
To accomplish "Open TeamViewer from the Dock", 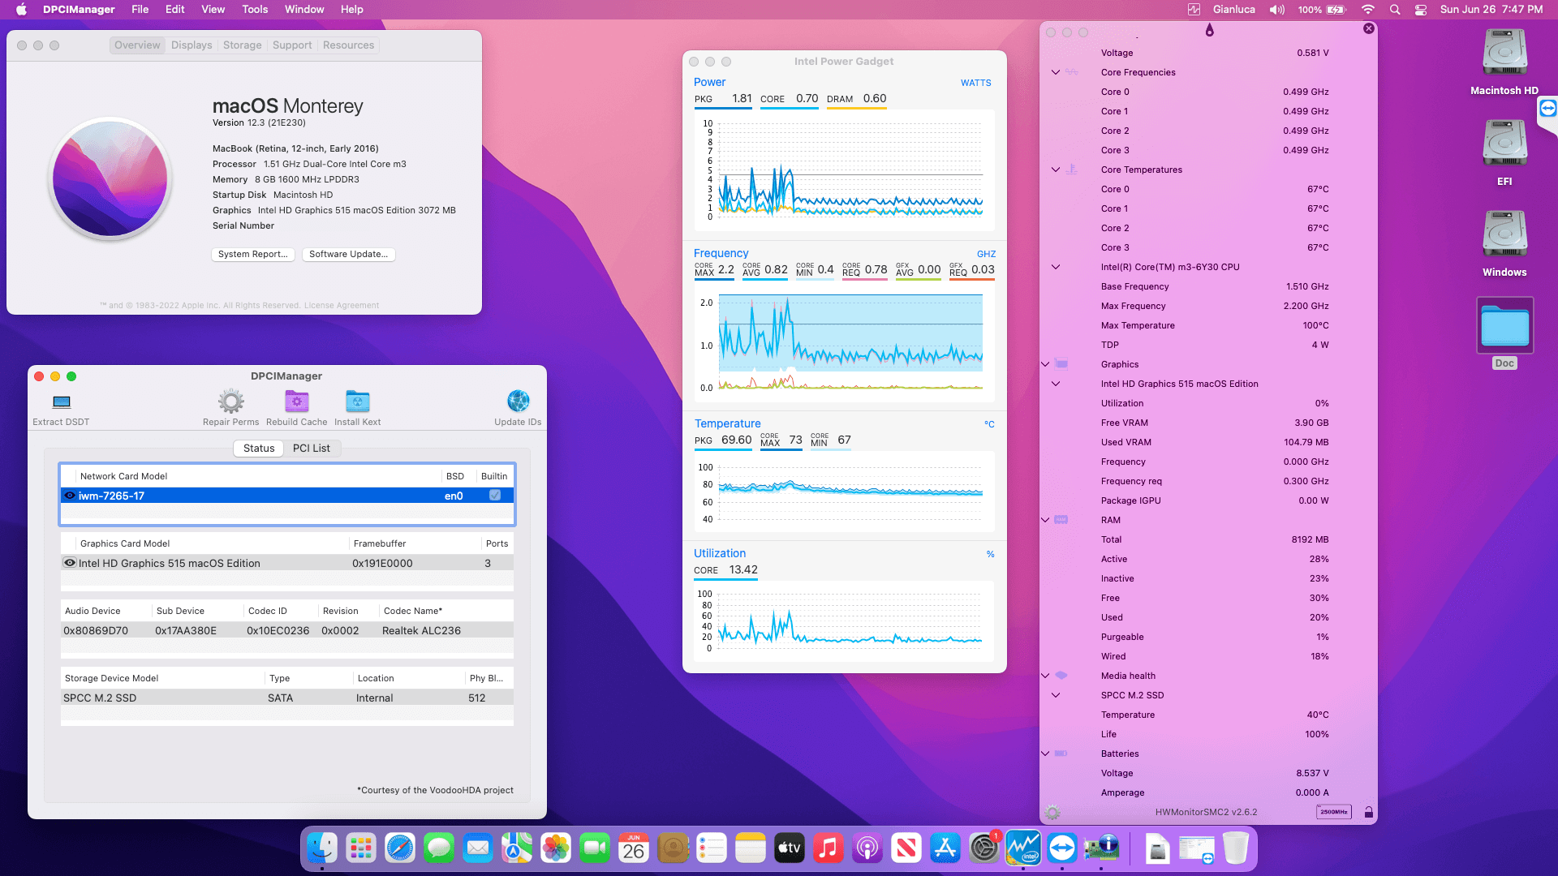I will [x=1062, y=848].
